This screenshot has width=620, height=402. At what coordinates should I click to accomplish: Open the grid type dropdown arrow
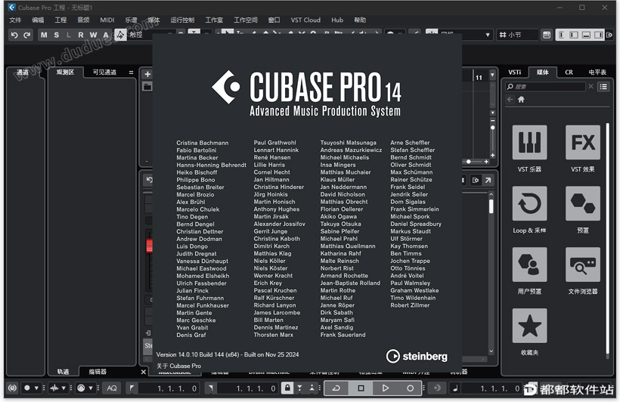click(488, 35)
